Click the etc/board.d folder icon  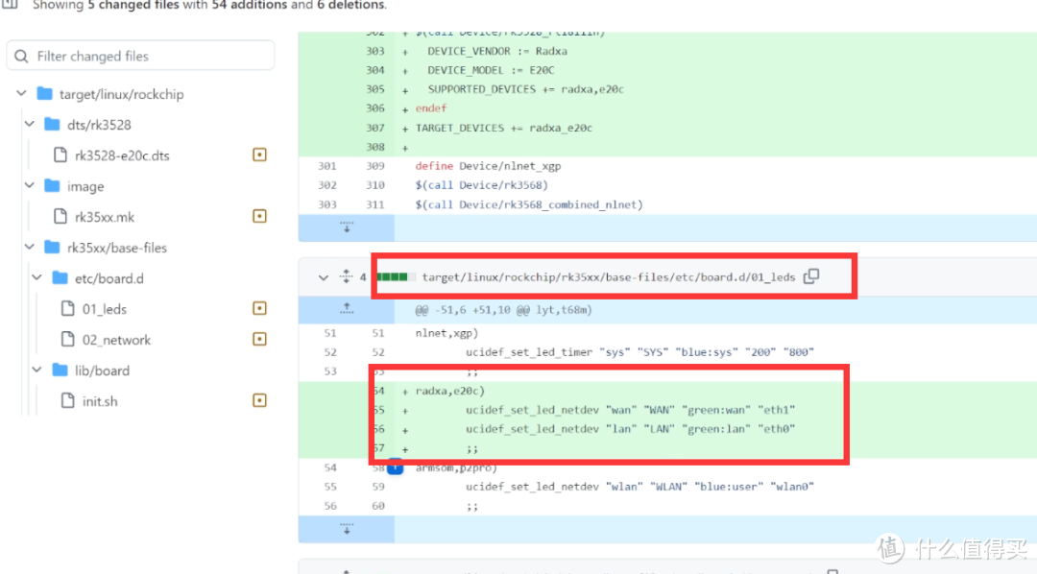point(60,277)
